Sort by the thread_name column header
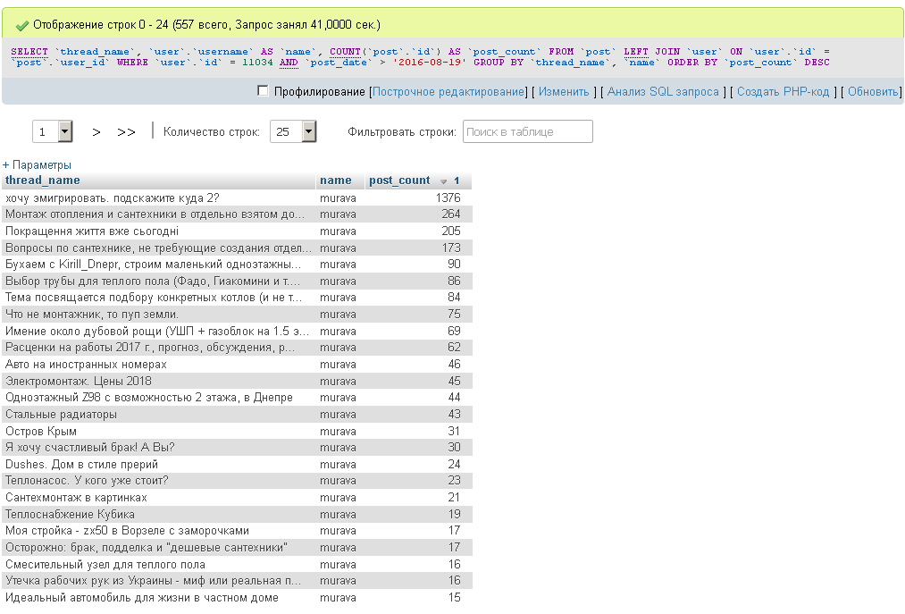Image resolution: width=905 pixels, height=614 pixels. 43,181
